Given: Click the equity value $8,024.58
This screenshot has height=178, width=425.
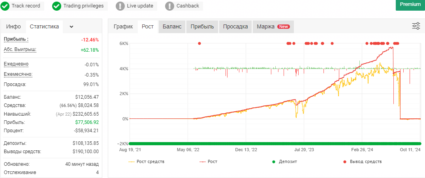Looking at the screenshot, I should click(x=88, y=105).
